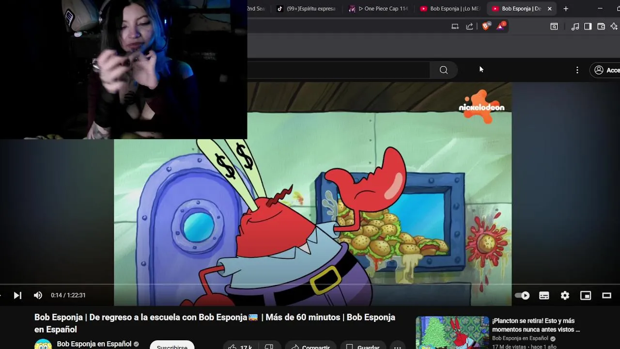Minimize the browser window
The width and height of the screenshot is (620, 349).
coord(600,9)
